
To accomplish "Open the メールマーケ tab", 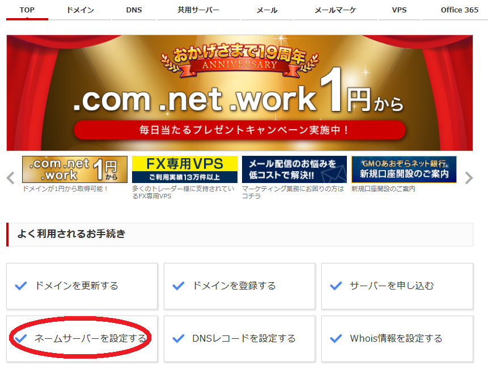I will click(336, 10).
